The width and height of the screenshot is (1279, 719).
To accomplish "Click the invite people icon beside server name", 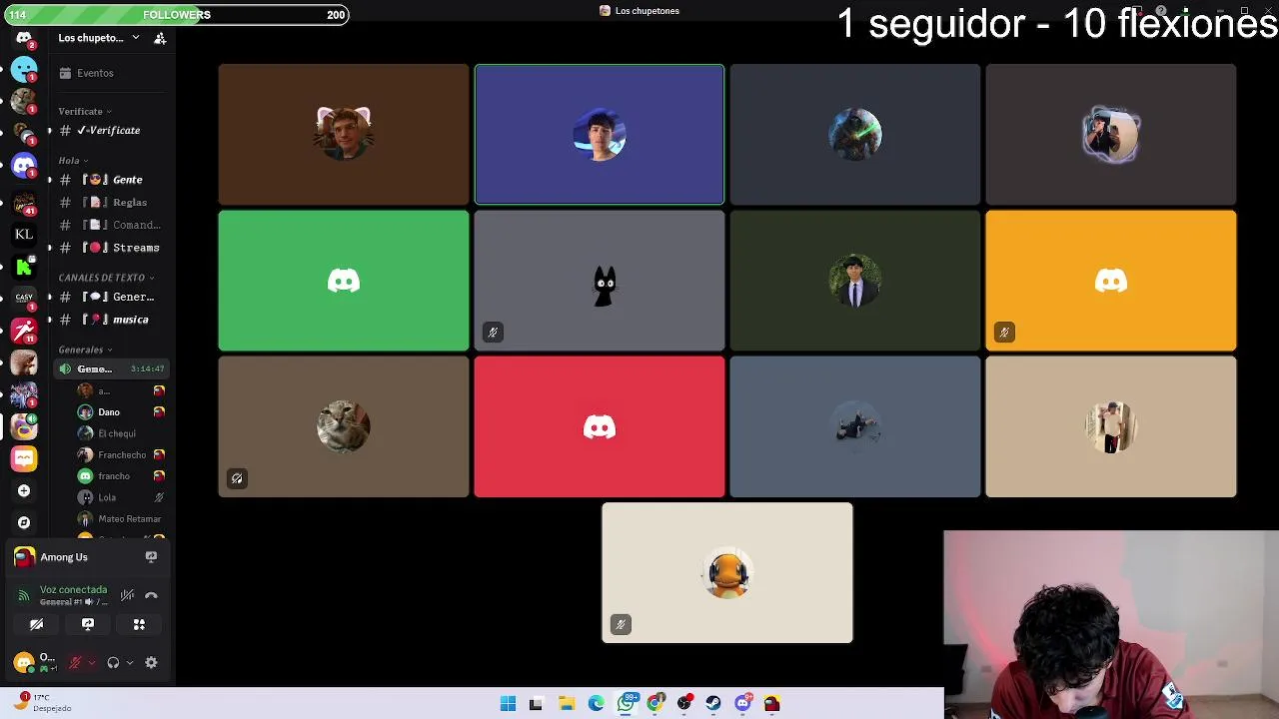I will 160,38.
